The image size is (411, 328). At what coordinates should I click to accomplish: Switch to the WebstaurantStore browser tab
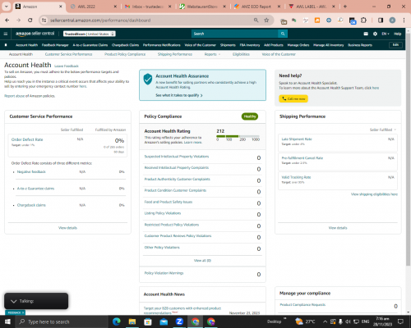(x=202, y=7)
